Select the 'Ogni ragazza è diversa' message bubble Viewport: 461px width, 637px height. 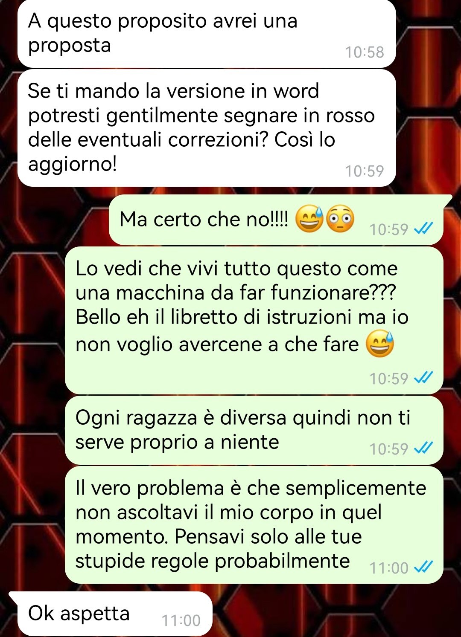coord(254,430)
